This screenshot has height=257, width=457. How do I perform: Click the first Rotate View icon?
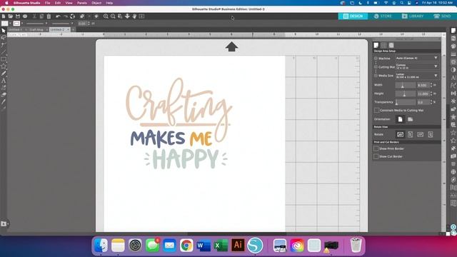(400, 134)
